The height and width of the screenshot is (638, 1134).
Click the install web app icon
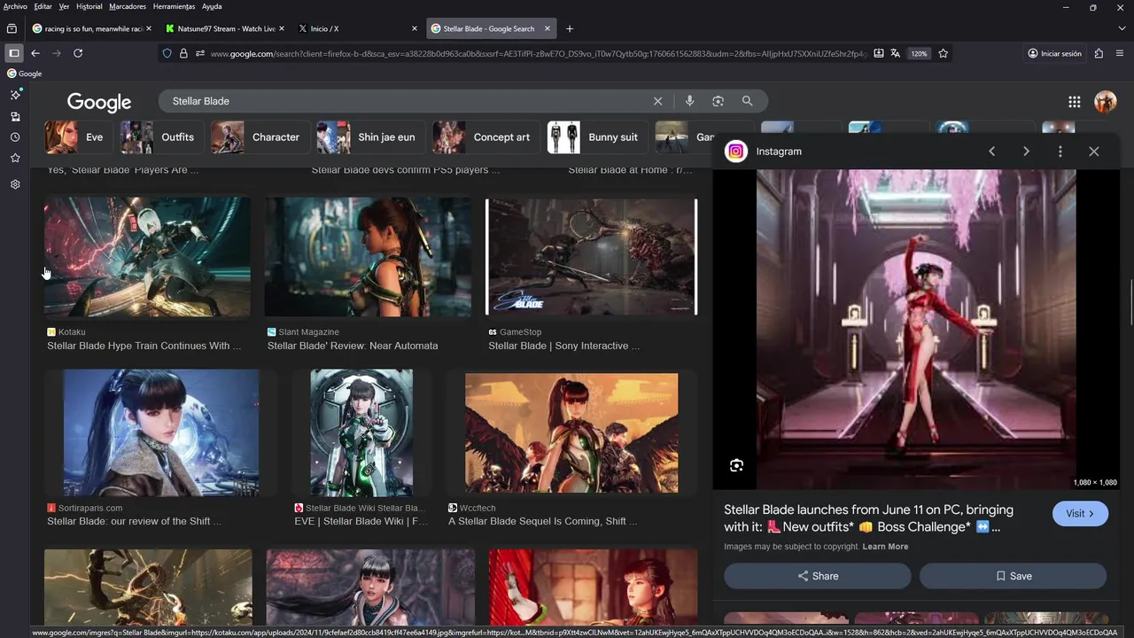click(x=878, y=53)
